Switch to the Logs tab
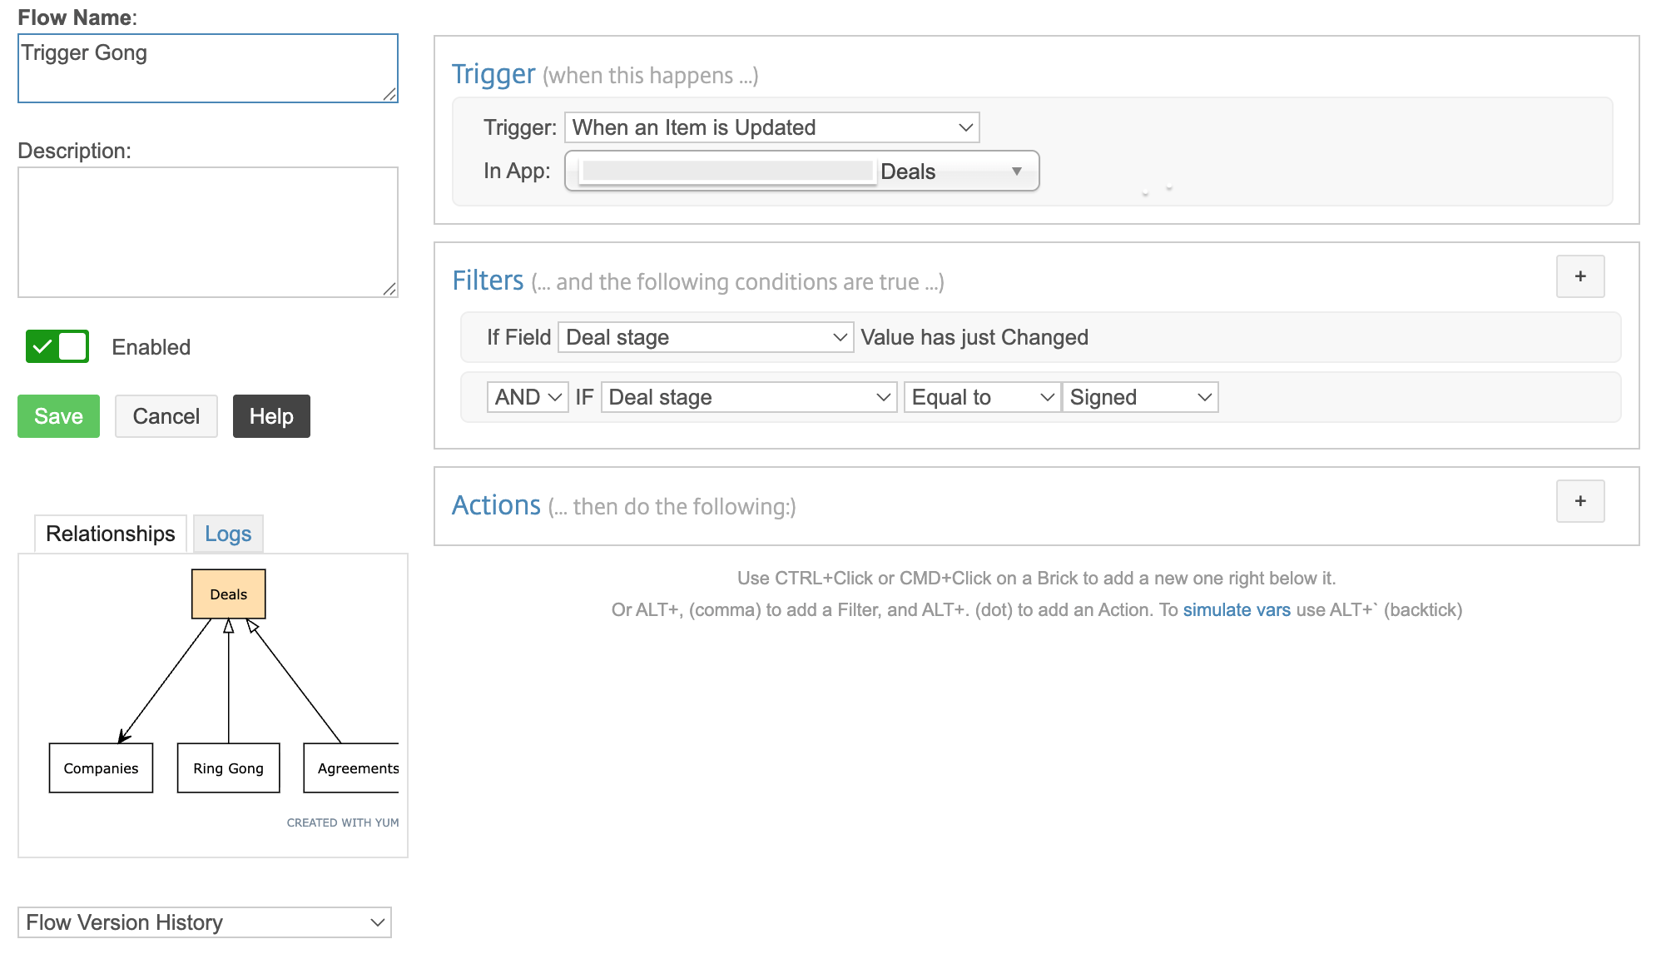This screenshot has width=1676, height=959. pos(228,534)
